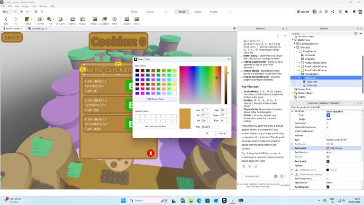
Task: Collapse the ShopFrame tree node
Action: pos(296,51)
